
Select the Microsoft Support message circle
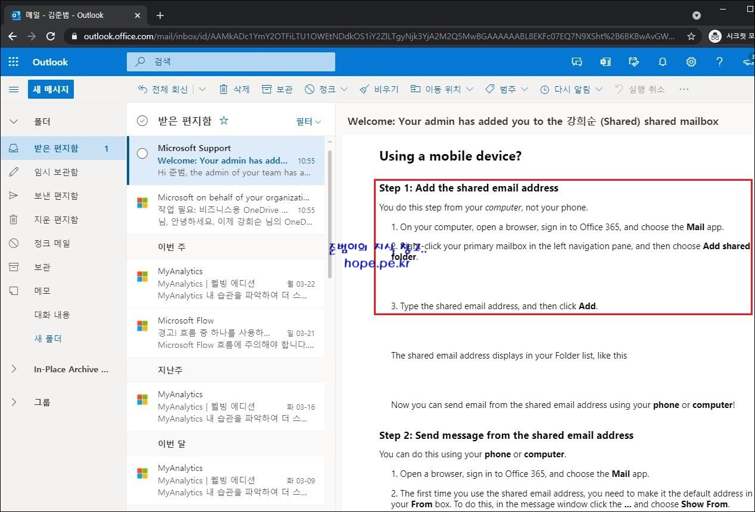click(x=142, y=153)
